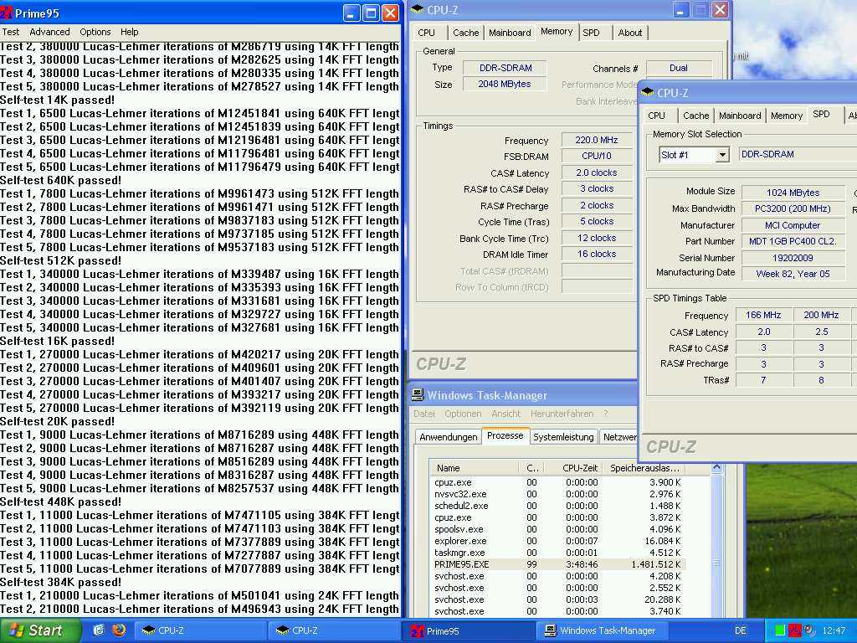
Task: Click red Prime95 tray icon
Action: pyautogui.click(x=794, y=630)
